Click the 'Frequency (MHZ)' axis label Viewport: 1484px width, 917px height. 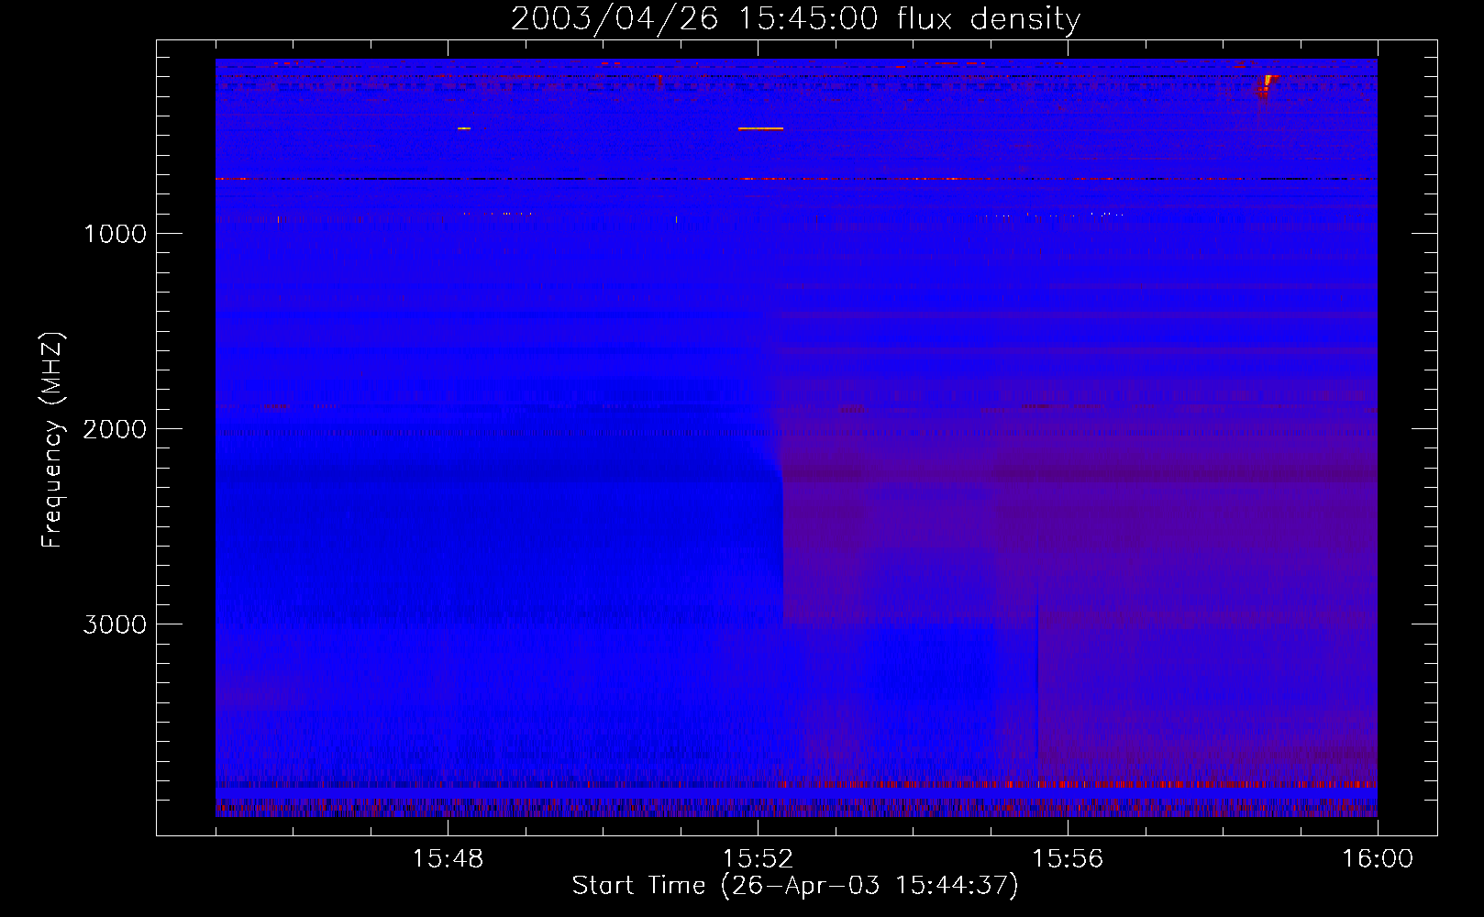click(x=52, y=440)
